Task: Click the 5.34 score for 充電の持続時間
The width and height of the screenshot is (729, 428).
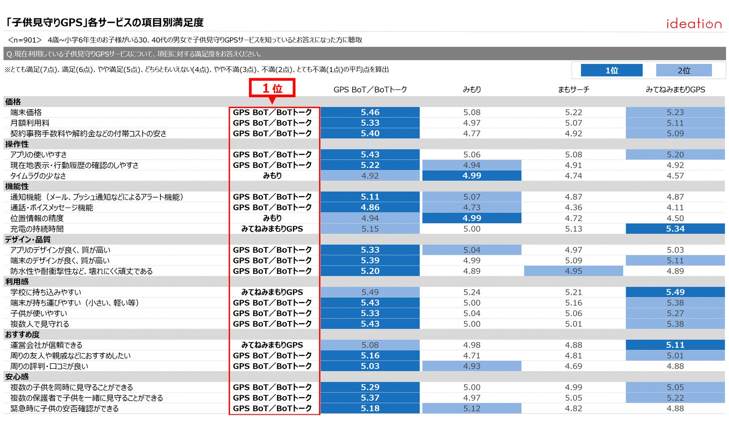Action: coord(675,229)
